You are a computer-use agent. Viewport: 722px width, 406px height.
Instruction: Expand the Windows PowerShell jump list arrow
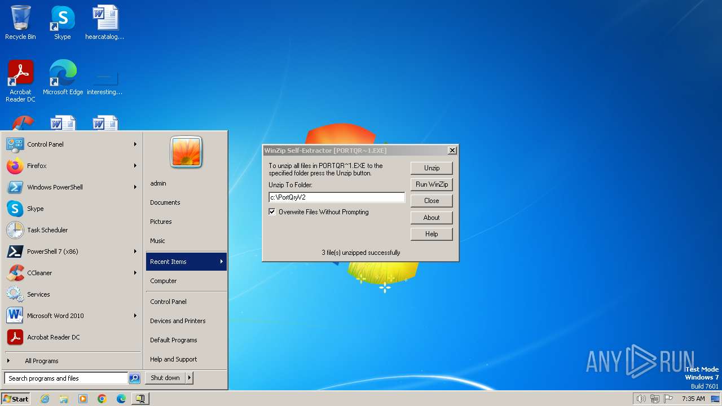[x=135, y=187]
